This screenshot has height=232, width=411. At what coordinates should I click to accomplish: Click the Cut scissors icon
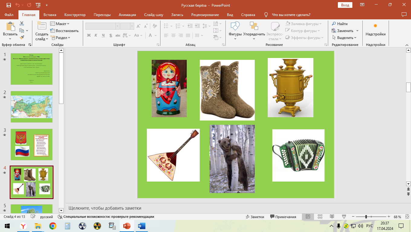[22, 24]
